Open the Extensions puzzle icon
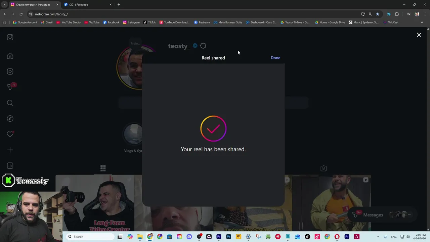Image resolution: width=430 pixels, height=242 pixels. click(397, 14)
